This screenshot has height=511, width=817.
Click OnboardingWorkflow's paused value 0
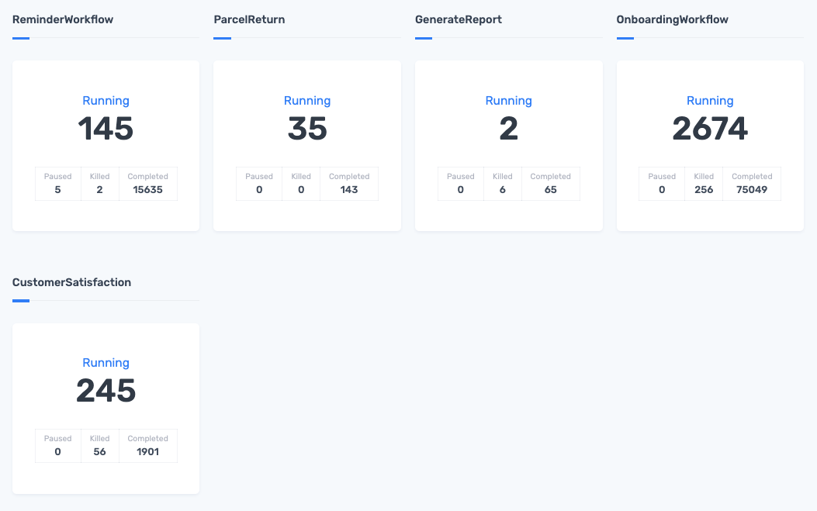[x=662, y=190]
